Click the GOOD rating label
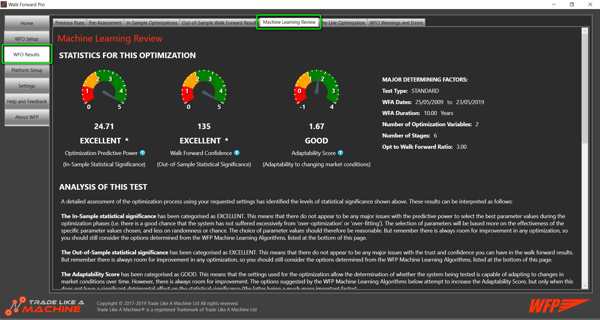The width and height of the screenshot is (600, 320). [x=316, y=141]
